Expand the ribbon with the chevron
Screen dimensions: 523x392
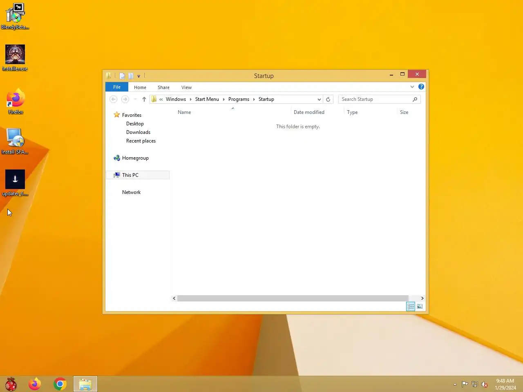click(412, 87)
